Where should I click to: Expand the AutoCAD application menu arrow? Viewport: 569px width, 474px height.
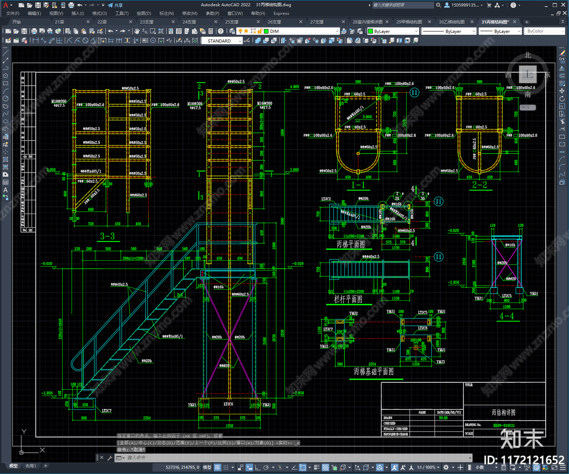click(11, 5)
